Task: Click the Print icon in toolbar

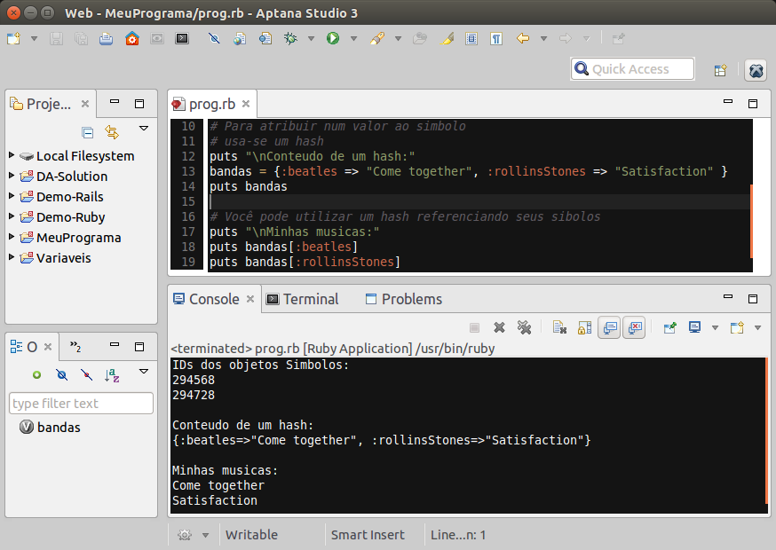Action: pos(107,39)
